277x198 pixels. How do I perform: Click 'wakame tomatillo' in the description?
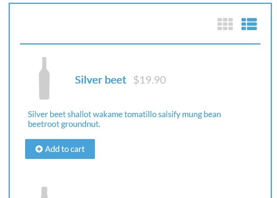pyautogui.click(x=125, y=114)
